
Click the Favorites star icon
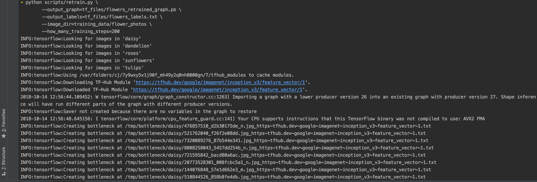coord(4,136)
